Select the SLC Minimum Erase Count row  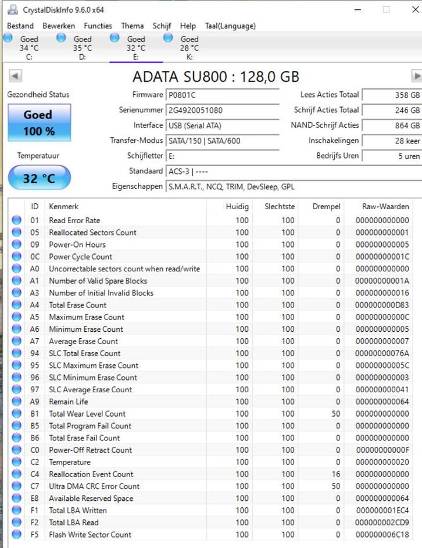[x=210, y=378]
